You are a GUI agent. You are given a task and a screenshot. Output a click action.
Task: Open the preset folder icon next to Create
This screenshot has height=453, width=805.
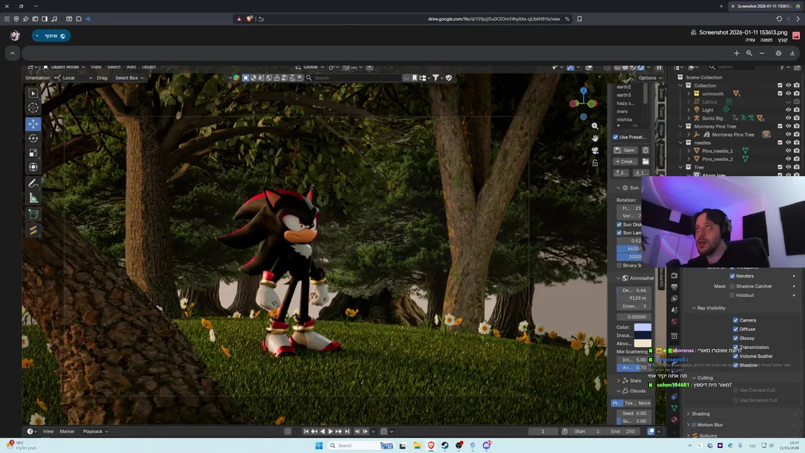point(645,161)
